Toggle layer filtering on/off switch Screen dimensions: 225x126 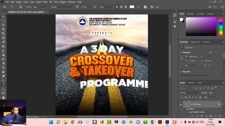click(216, 87)
